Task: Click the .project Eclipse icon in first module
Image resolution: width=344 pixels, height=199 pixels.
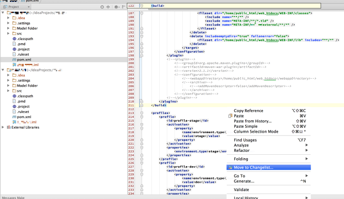Action: 14,49
